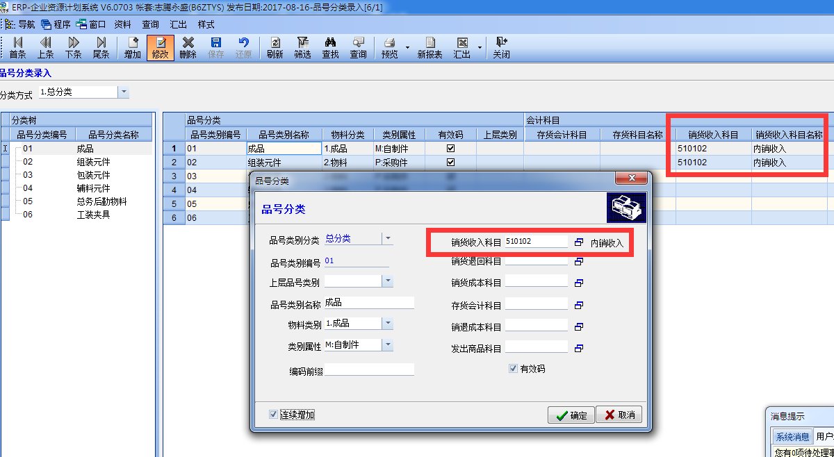
Task: Open the 类别属性 dropdown
Action: pyautogui.click(x=388, y=344)
